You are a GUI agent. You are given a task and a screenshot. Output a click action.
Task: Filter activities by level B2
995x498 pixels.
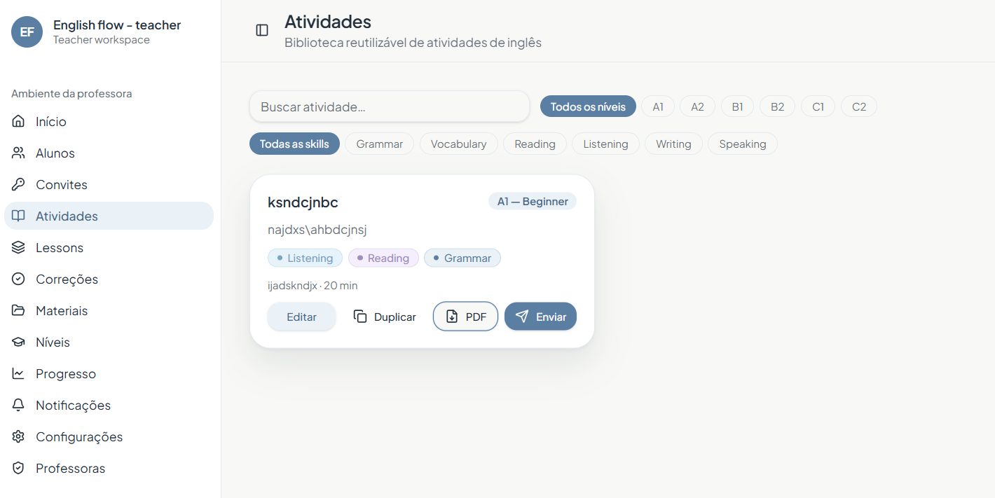[777, 106]
